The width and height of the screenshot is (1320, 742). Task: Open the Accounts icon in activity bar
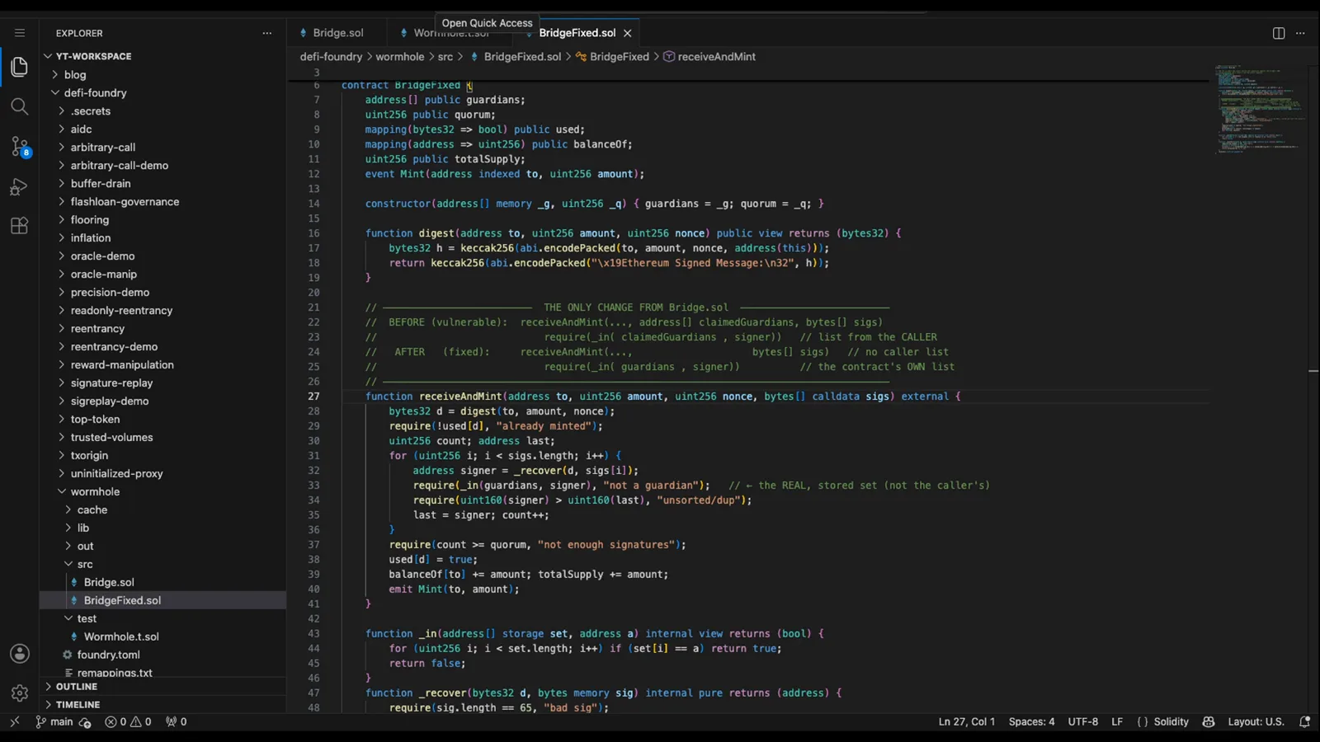click(20, 654)
